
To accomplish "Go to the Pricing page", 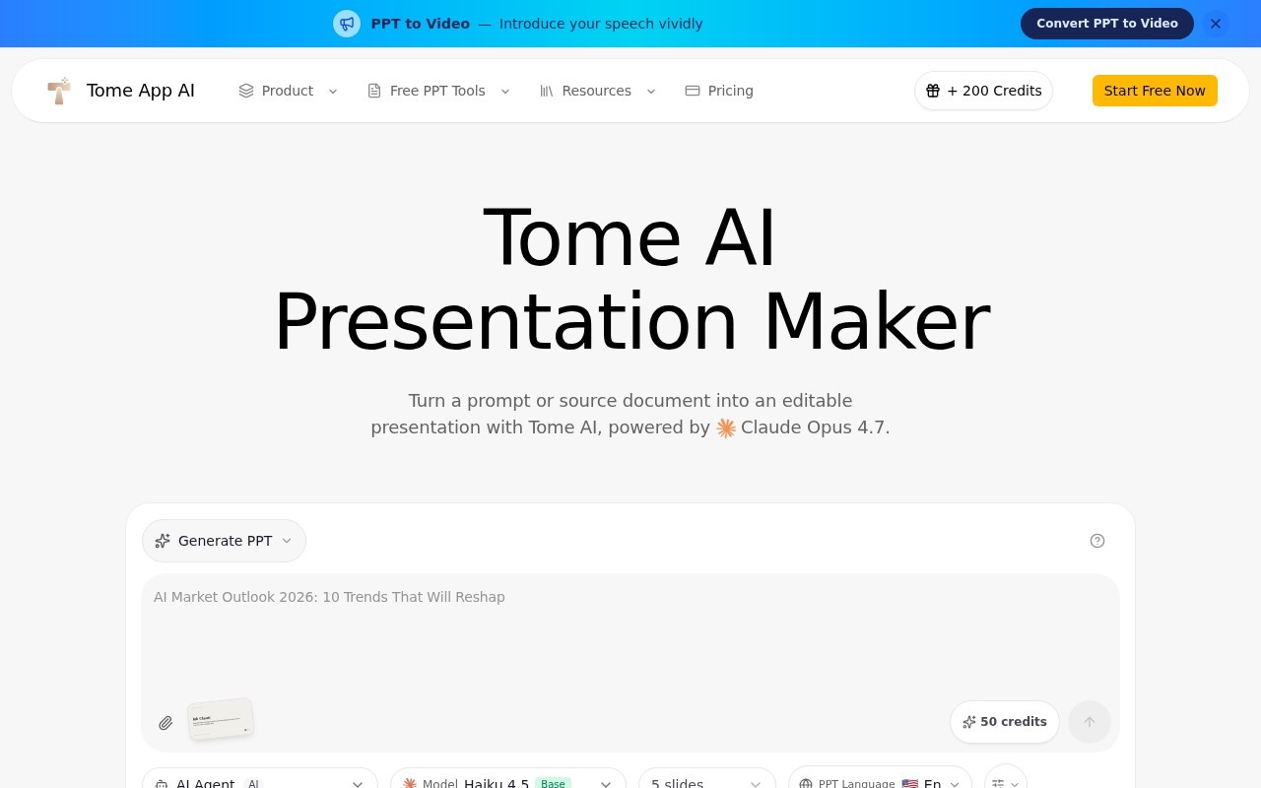I will coord(719,91).
